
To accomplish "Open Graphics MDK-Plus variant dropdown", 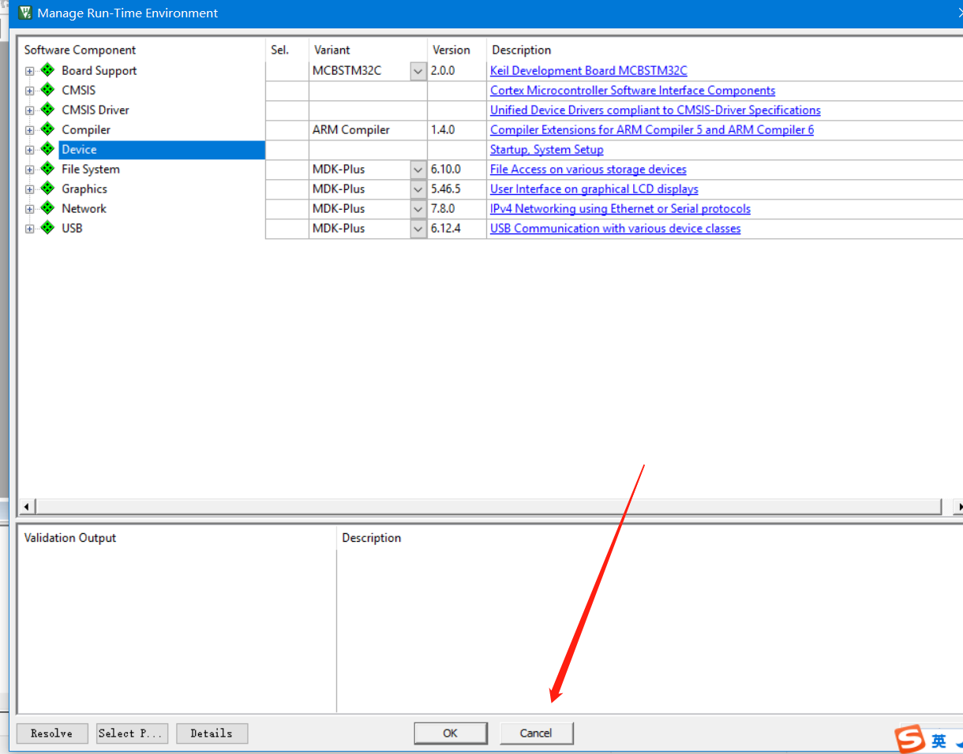I will [x=418, y=189].
